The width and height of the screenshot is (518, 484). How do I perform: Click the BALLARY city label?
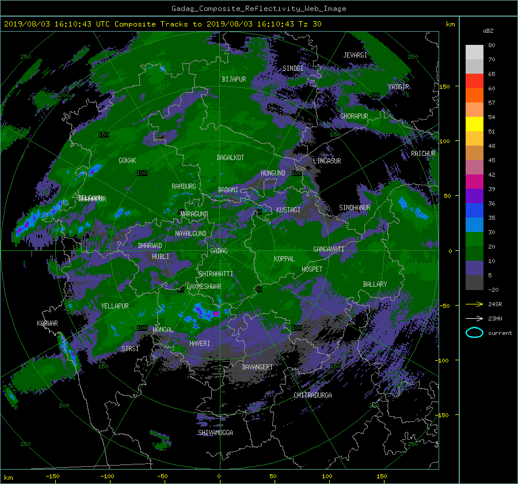375,284
